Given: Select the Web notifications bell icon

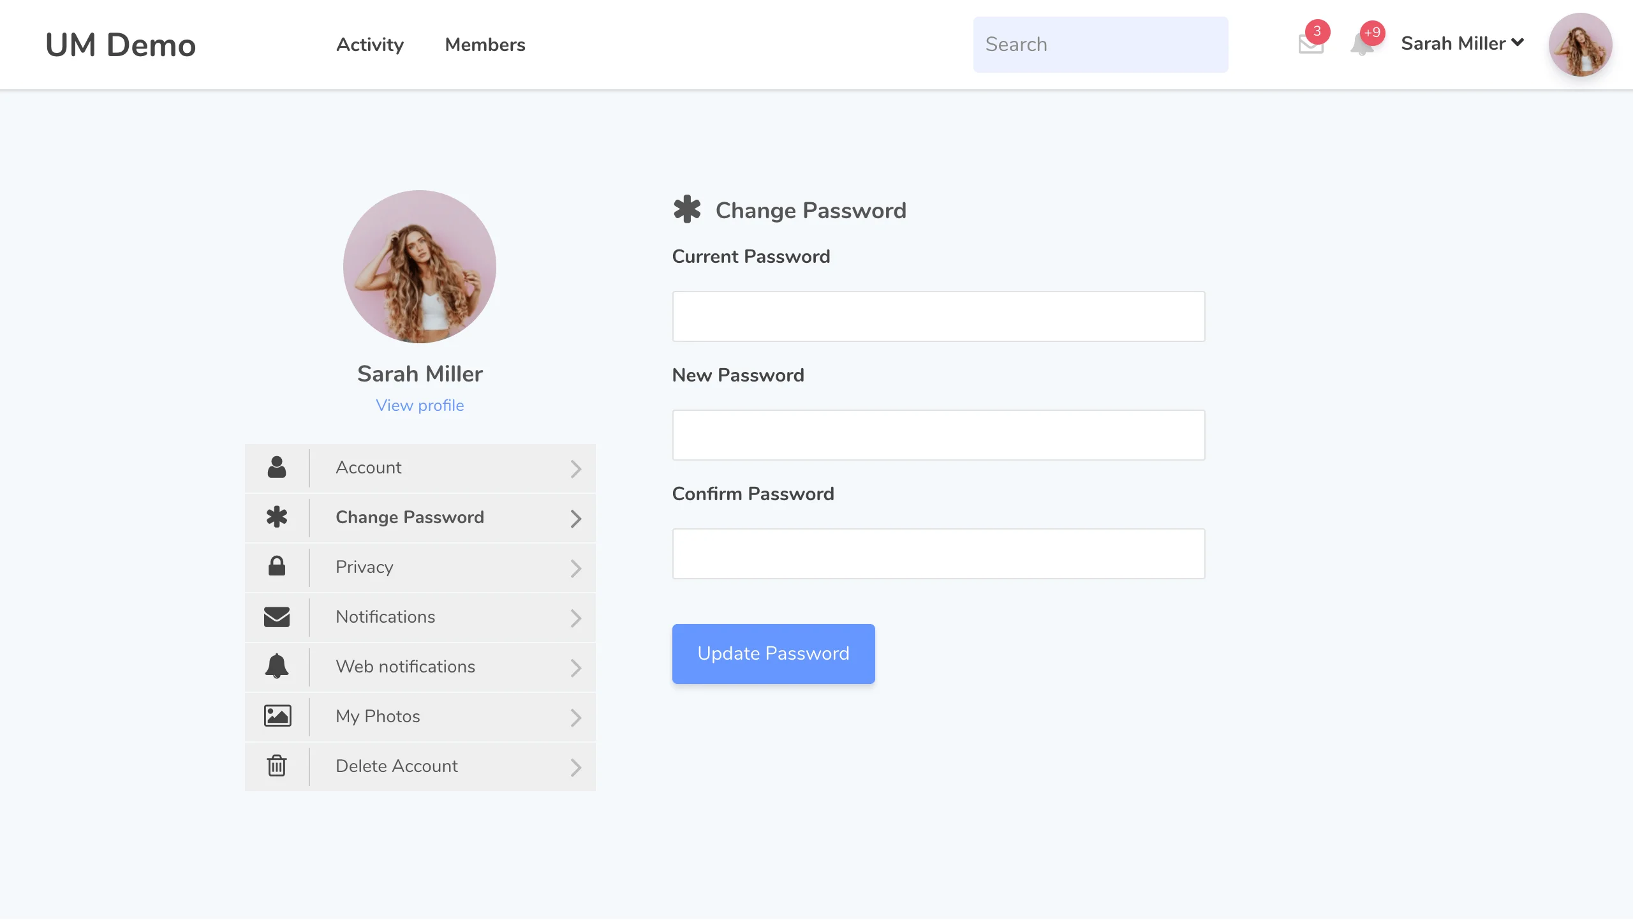Looking at the screenshot, I should click(x=276, y=667).
